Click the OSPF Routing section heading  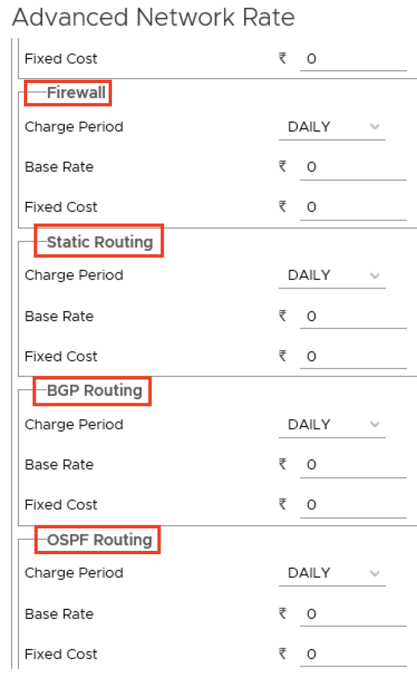pos(99,540)
